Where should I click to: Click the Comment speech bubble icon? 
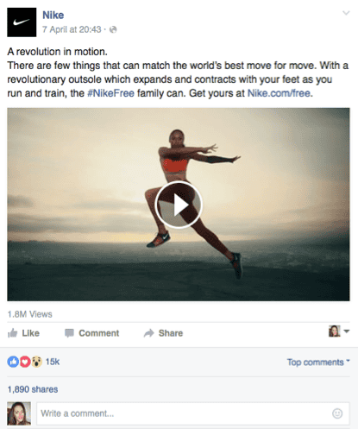click(69, 333)
